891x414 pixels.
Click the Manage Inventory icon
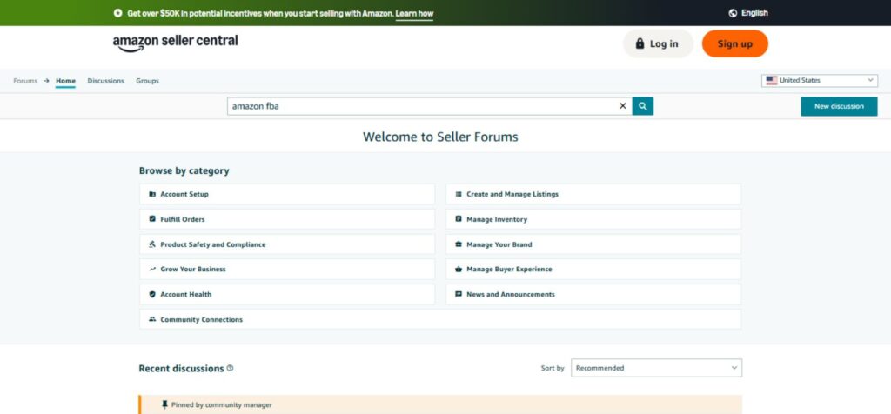tap(459, 219)
